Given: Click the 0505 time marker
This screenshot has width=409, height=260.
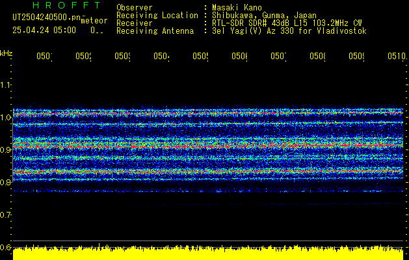Looking at the screenshot, I should pyautogui.click(x=200, y=56).
